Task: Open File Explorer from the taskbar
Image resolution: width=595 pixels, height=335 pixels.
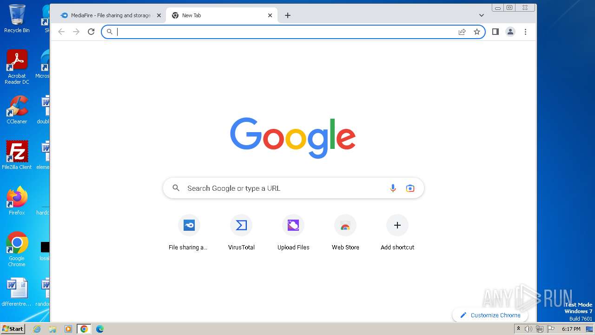Action: [x=53, y=329]
